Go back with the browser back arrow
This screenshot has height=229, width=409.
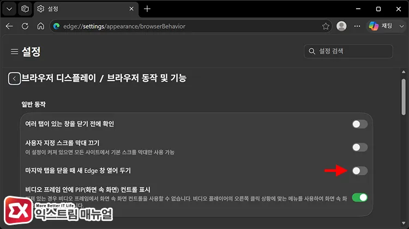[x=9, y=26]
